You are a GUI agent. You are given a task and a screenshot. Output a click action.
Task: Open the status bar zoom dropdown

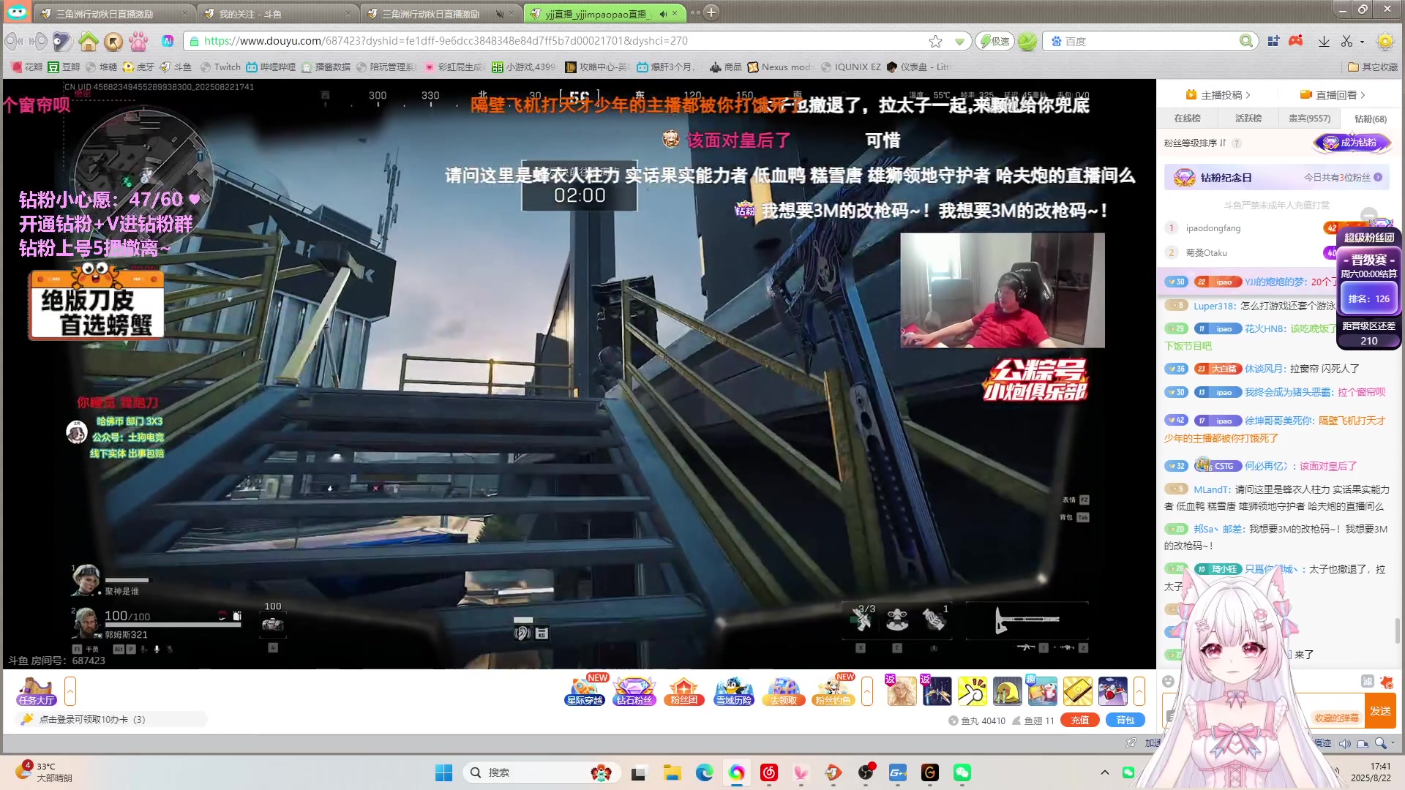pyautogui.click(x=1393, y=743)
